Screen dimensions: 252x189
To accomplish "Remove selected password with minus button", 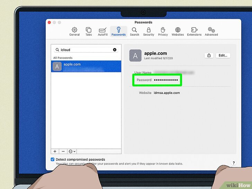I will (x=63, y=151).
